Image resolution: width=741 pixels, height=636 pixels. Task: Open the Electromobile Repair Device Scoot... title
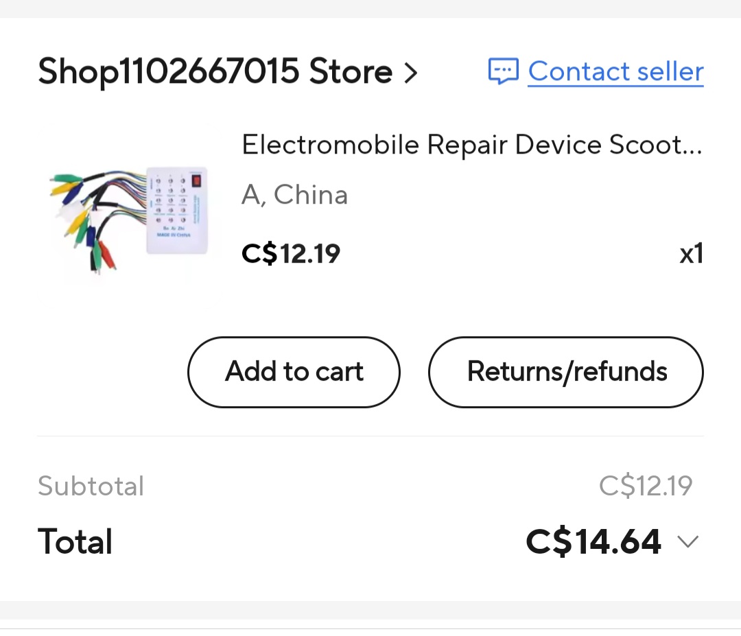tap(472, 145)
